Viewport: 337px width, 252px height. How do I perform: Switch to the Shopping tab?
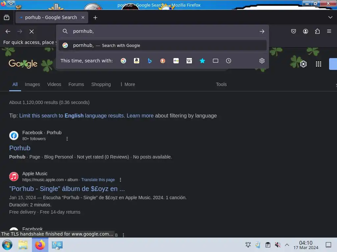pos(101,84)
